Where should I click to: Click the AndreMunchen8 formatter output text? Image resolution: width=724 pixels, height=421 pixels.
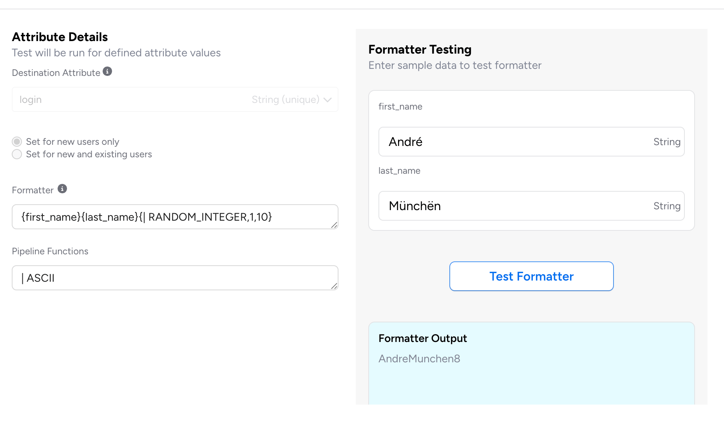click(419, 358)
